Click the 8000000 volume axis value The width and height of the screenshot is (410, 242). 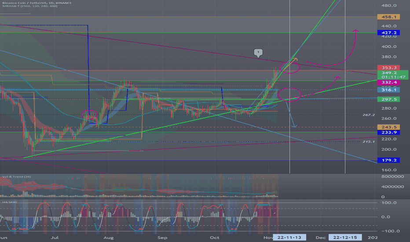pyautogui.click(x=392, y=176)
